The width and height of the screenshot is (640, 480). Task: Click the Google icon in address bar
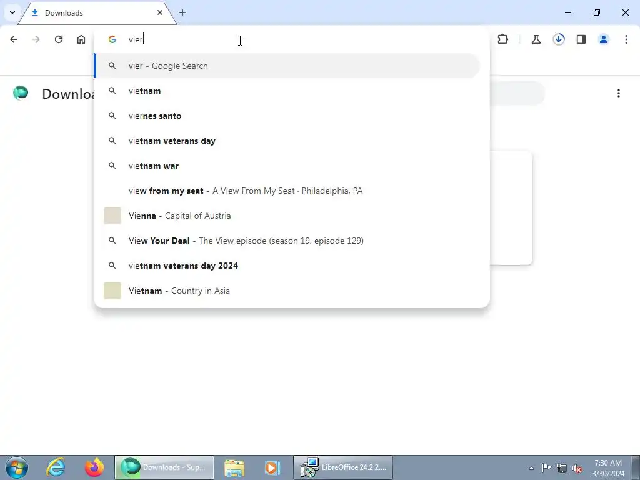(112, 39)
